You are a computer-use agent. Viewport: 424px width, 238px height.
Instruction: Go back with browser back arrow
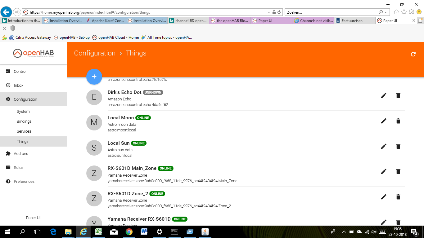(6, 12)
